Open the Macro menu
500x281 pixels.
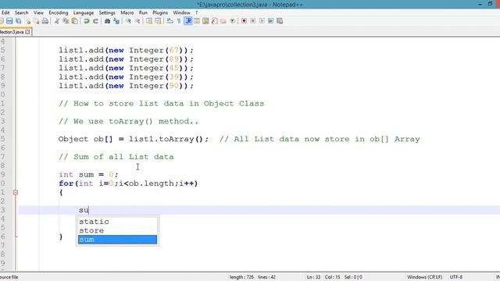(x=127, y=12)
